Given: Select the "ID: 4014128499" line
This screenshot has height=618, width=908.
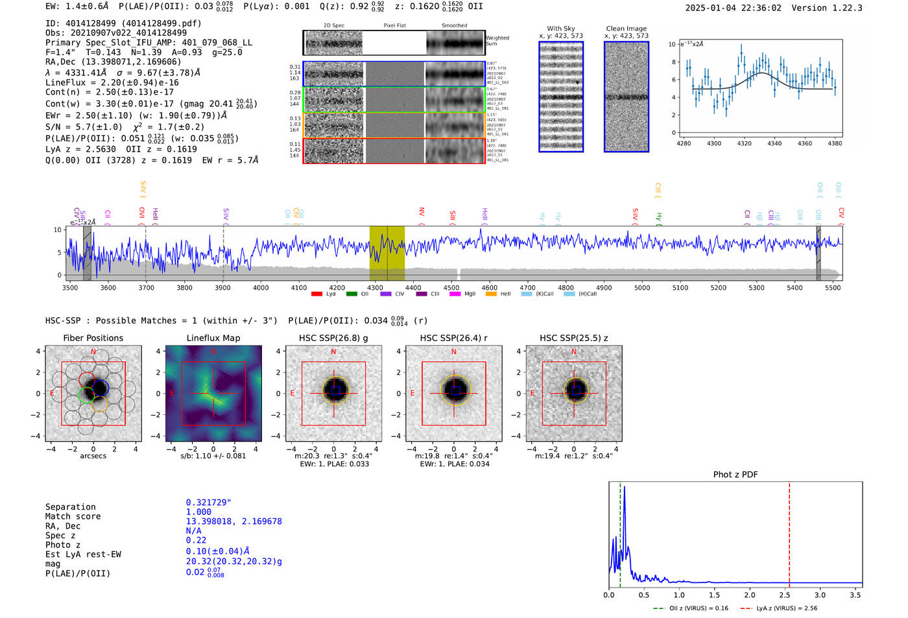Looking at the screenshot, I should point(123,23).
